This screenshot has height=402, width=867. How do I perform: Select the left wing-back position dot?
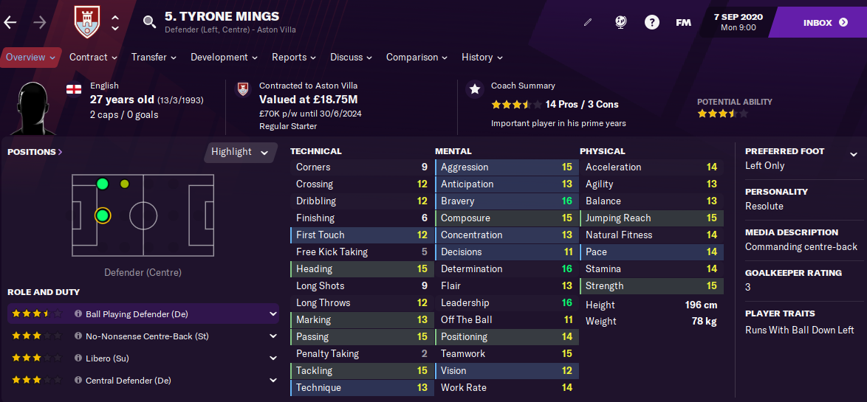click(x=124, y=184)
